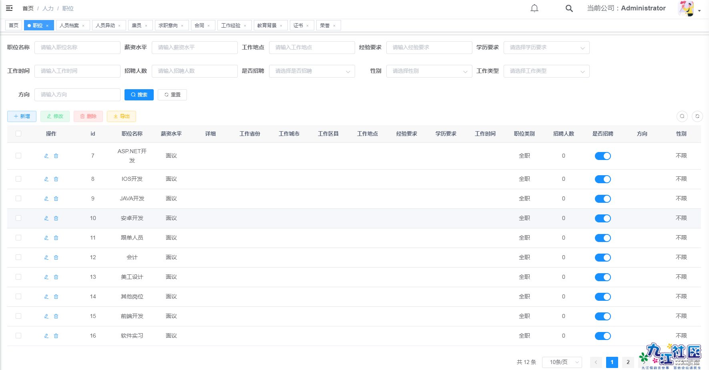The width and height of the screenshot is (709, 370).
Task: Click the trash icon for the 会计 row
Action: click(56, 258)
